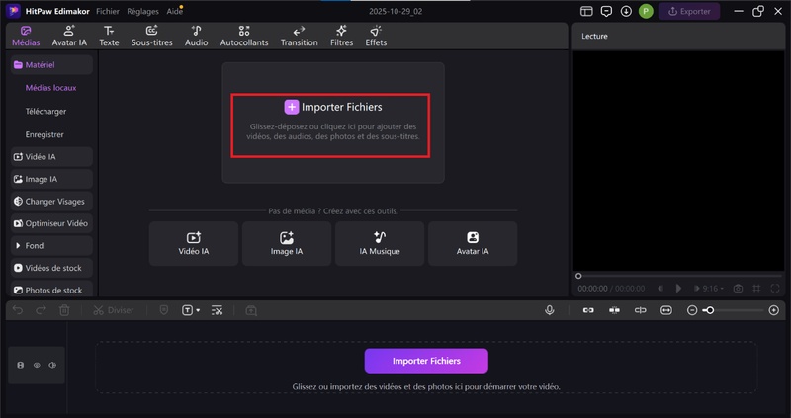Click the download icon in title bar
791x418 pixels.
tap(626, 11)
